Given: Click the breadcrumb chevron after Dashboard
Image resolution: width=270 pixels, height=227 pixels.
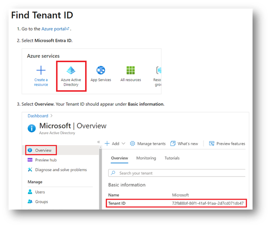Looking at the screenshot, I should point(51,116).
